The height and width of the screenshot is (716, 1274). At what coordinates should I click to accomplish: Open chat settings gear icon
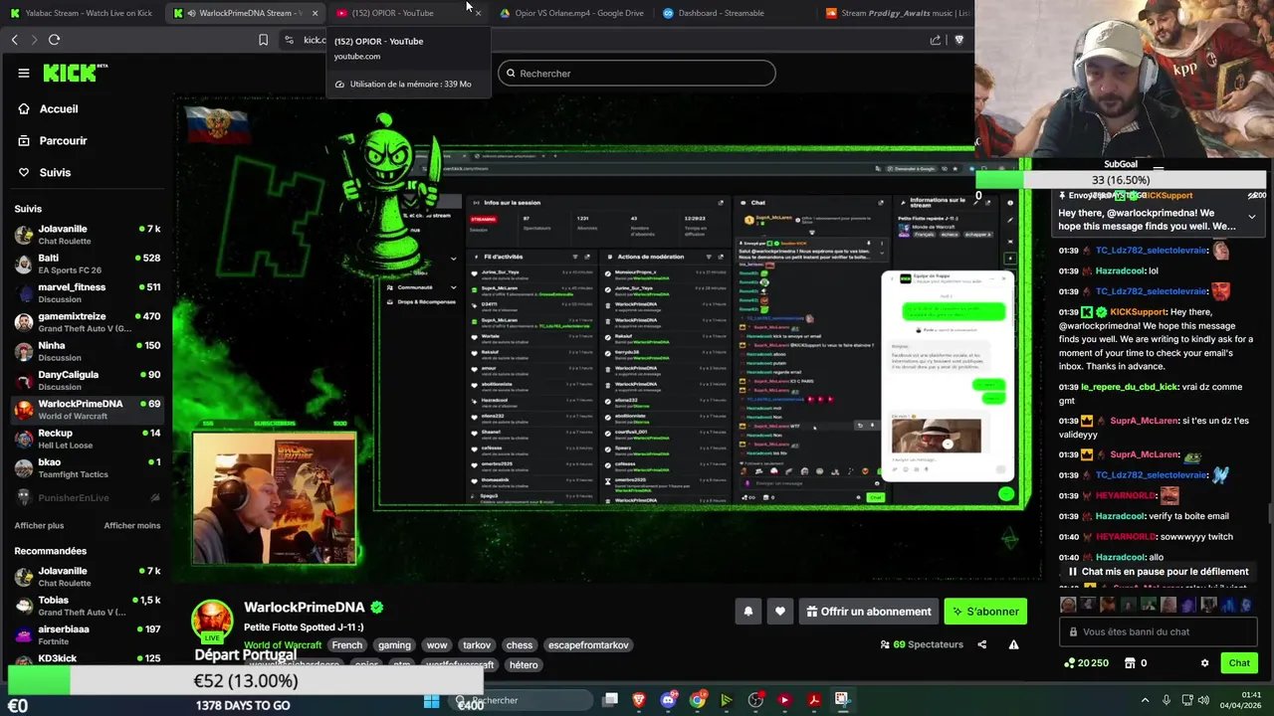[x=1204, y=663]
